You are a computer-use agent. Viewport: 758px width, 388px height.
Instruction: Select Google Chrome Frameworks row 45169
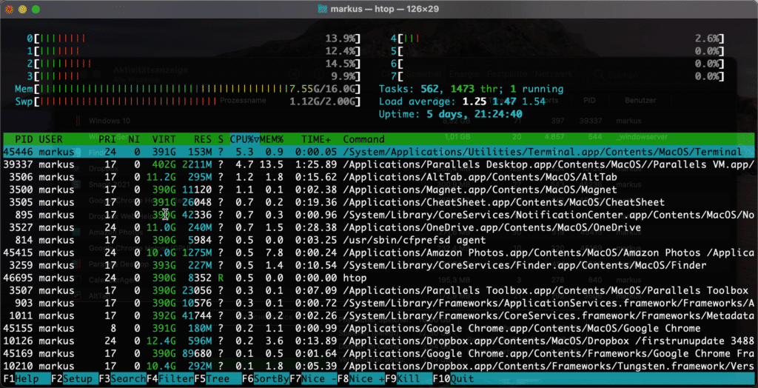(378, 353)
